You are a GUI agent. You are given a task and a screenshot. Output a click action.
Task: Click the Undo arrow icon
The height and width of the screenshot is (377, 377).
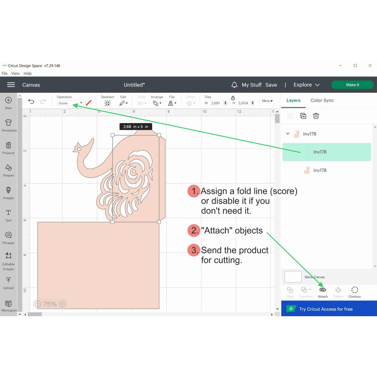click(31, 101)
